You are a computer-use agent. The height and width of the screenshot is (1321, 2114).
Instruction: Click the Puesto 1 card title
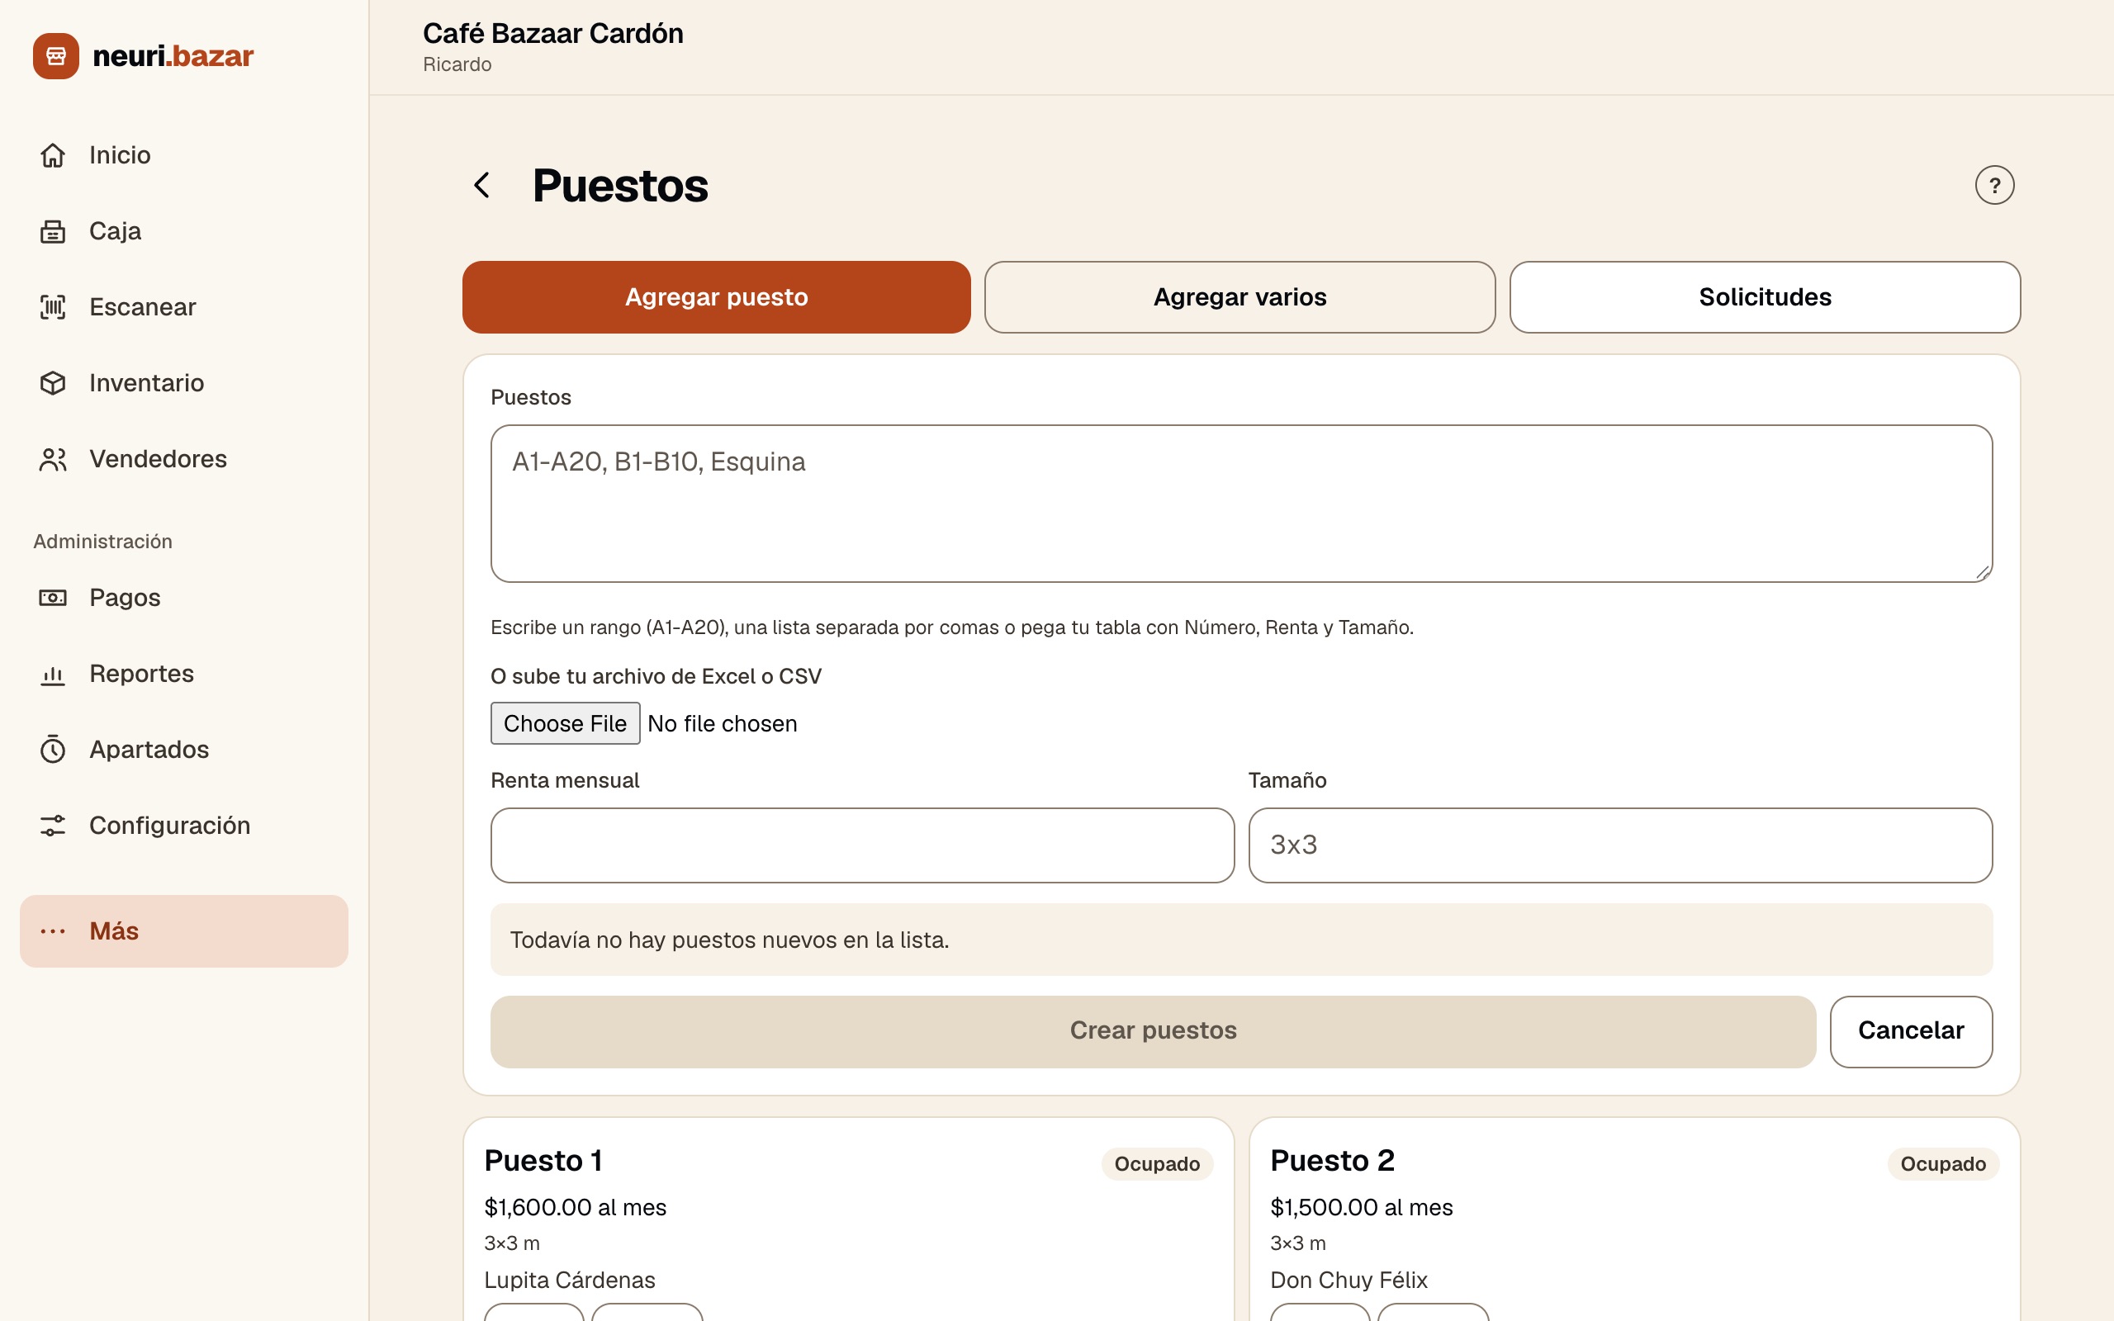[543, 1161]
